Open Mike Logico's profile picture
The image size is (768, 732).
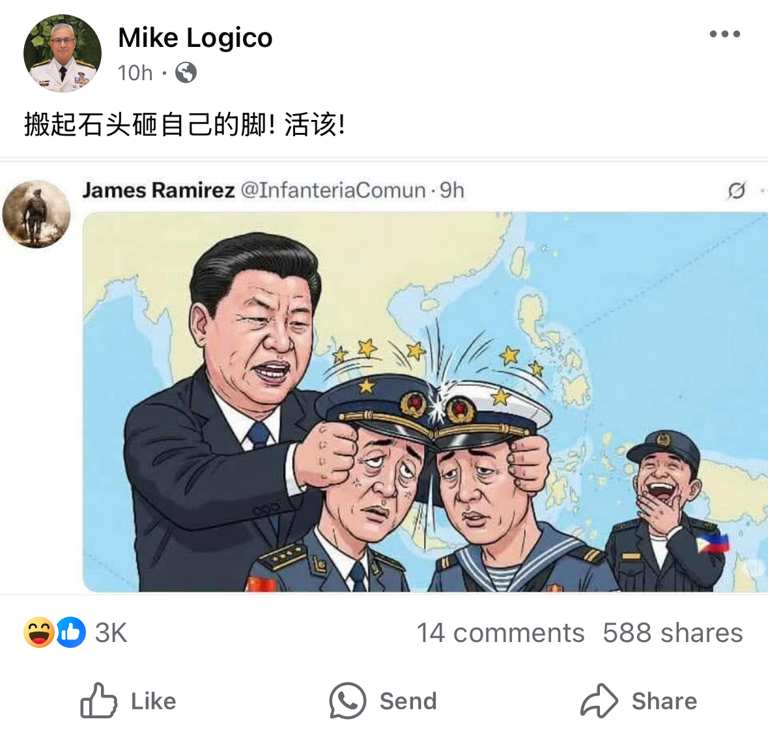pos(62,53)
